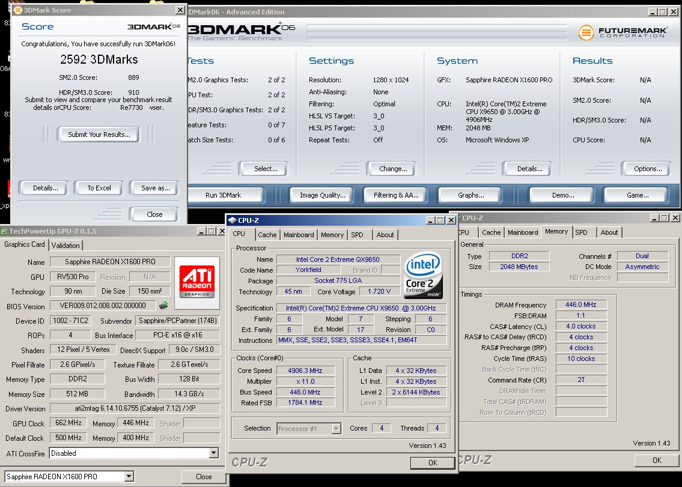
Task: Click the BIOS Version field in GPU-Z
Action: (x=103, y=306)
